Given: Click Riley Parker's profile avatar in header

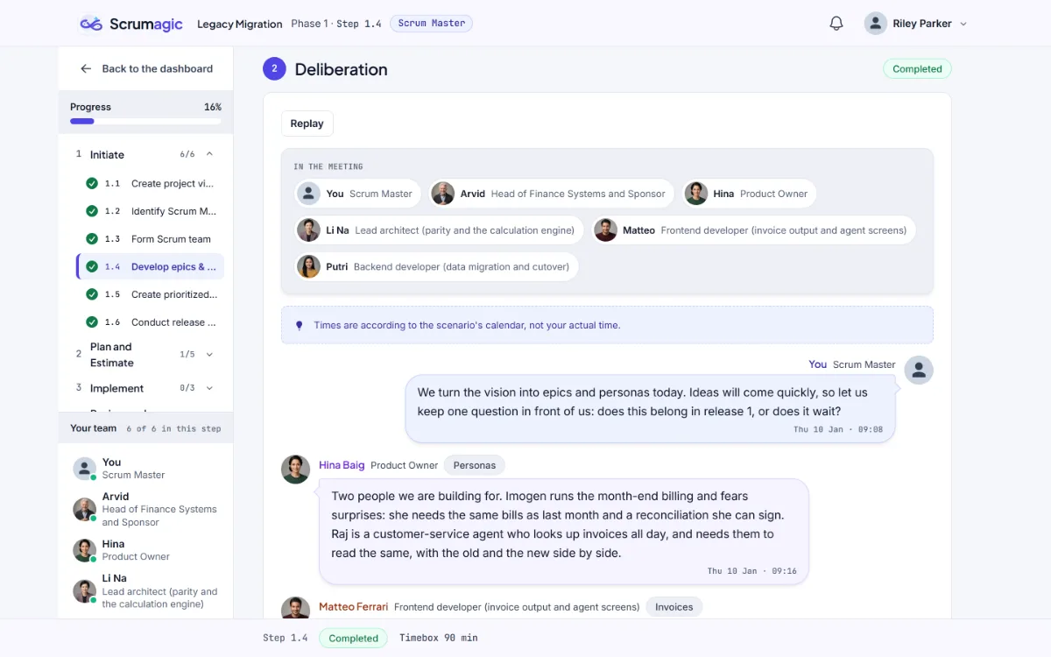Looking at the screenshot, I should click(876, 24).
